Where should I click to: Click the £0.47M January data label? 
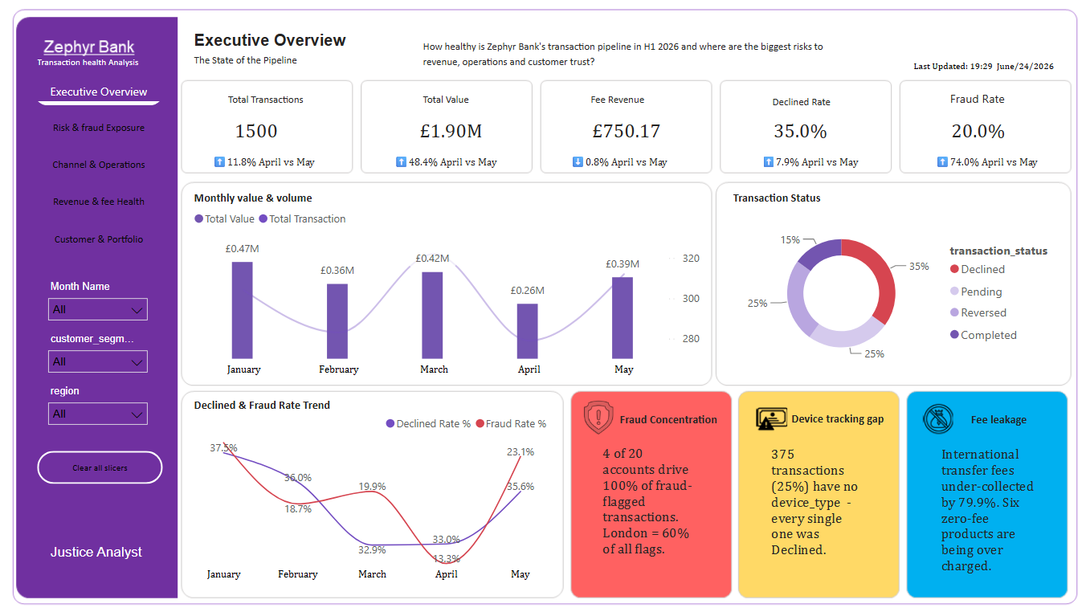click(243, 249)
